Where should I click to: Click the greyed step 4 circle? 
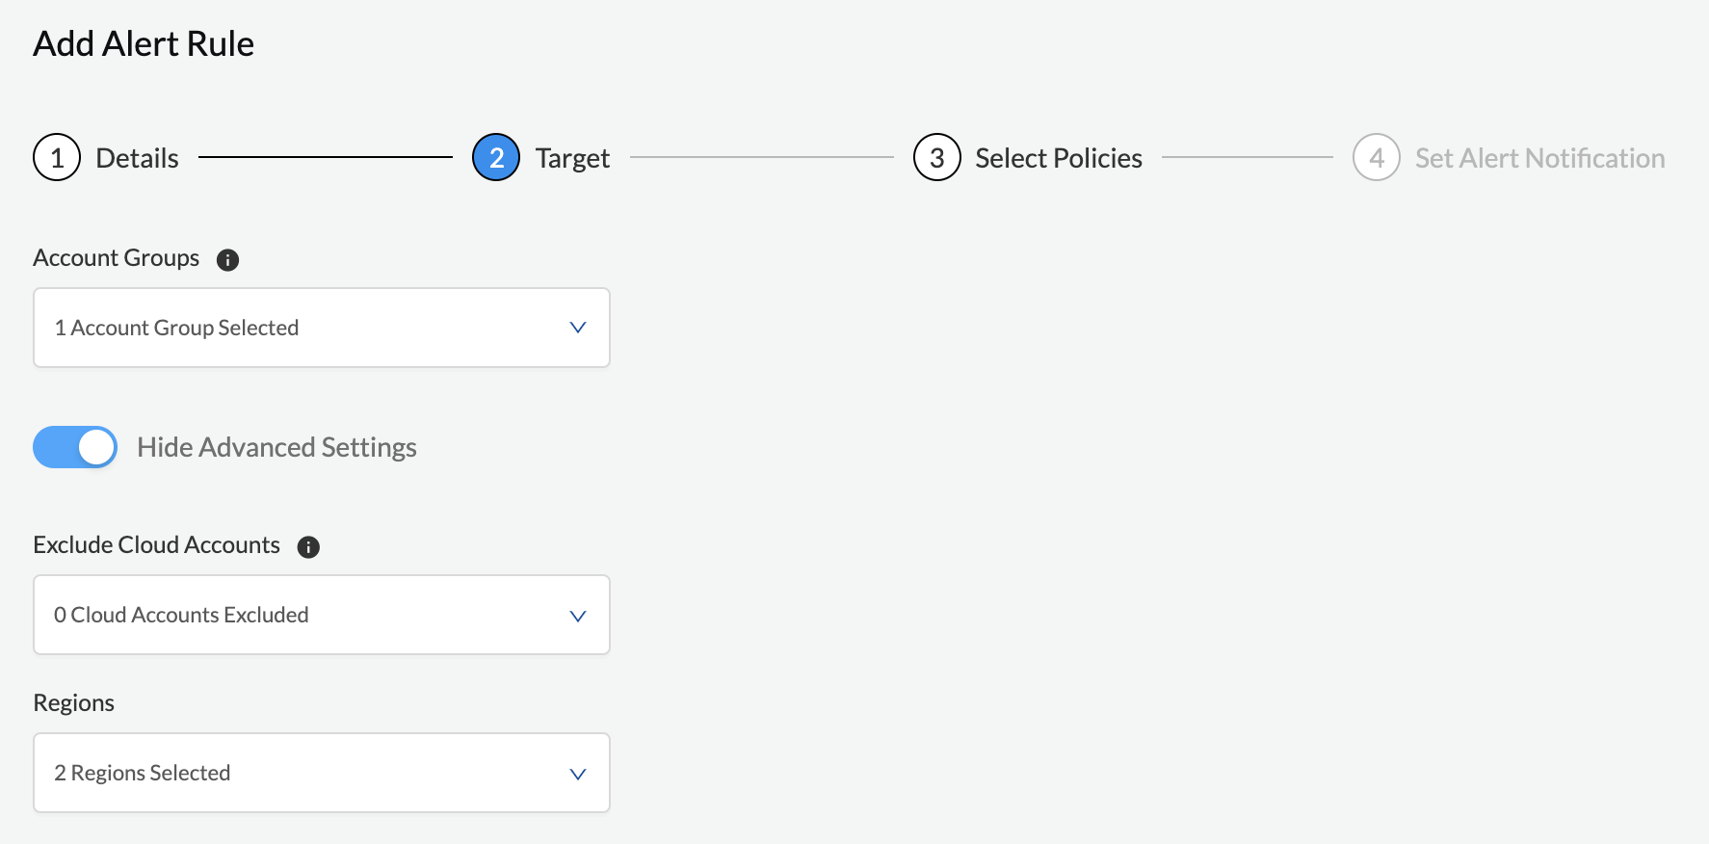[1376, 158]
